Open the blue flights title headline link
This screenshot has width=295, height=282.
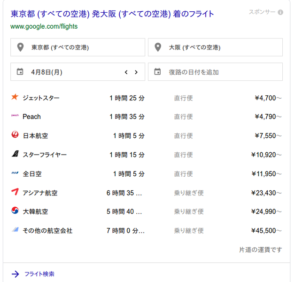tap(112, 14)
